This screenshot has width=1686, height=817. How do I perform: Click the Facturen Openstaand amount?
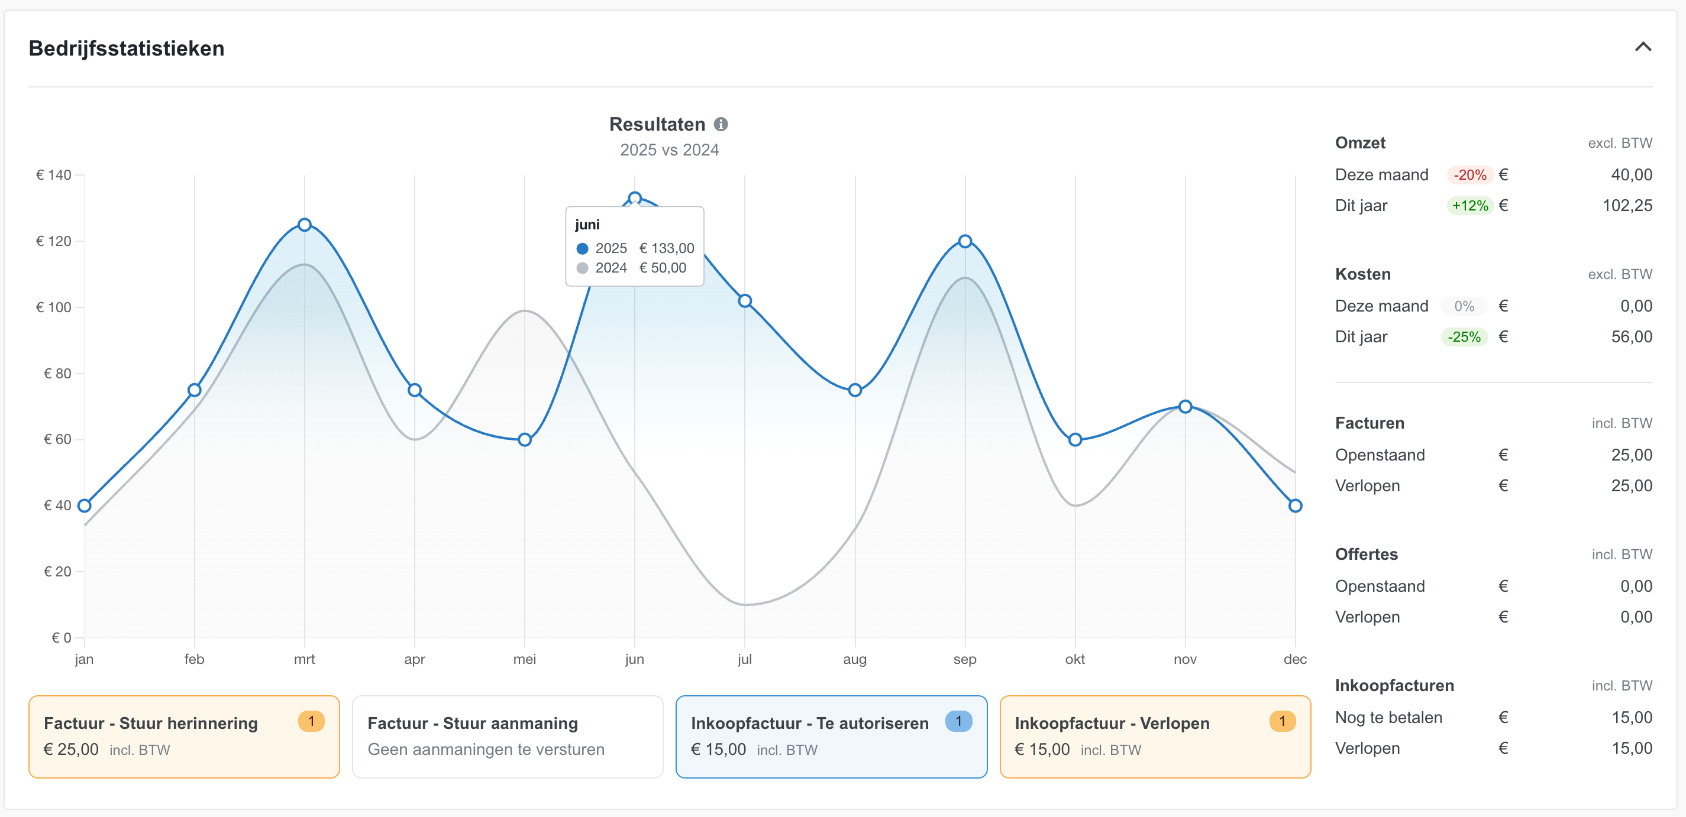click(1631, 455)
